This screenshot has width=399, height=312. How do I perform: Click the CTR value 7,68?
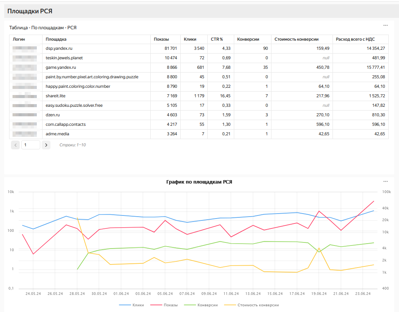click(226, 67)
